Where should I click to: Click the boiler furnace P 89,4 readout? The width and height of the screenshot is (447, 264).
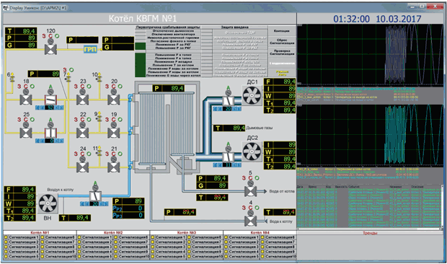pyautogui.click(x=168, y=89)
